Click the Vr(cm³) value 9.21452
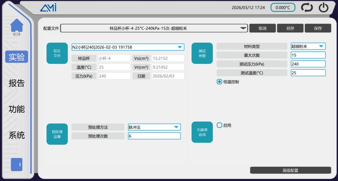The width and height of the screenshot is (338, 181). click(x=168, y=67)
